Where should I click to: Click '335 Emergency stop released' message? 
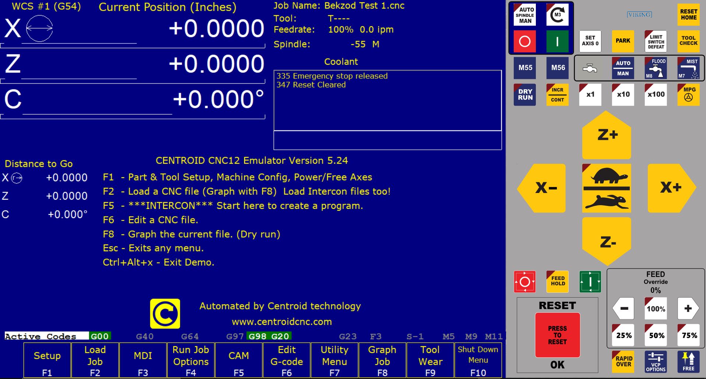332,76
